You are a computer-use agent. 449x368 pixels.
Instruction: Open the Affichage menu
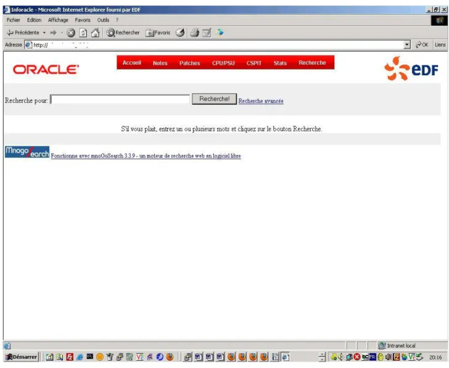58,20
